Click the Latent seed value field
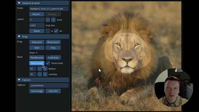This screenshot has width=199, height=112. [37, 20]
